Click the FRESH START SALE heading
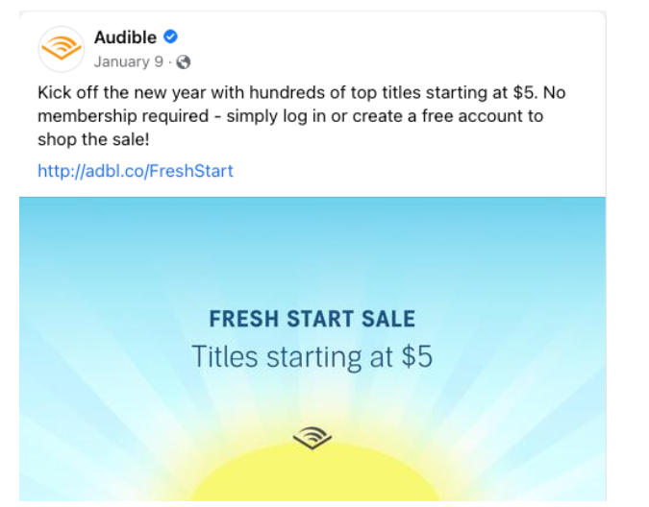 (312, 319)
